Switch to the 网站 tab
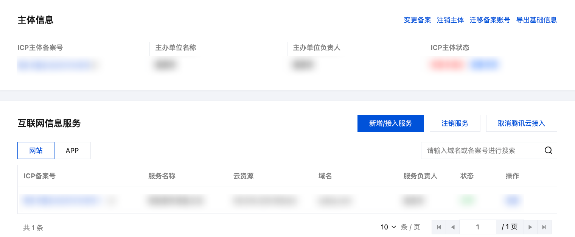Image resolution: width=575 pixels, height=237 pixels. point(36,151)
